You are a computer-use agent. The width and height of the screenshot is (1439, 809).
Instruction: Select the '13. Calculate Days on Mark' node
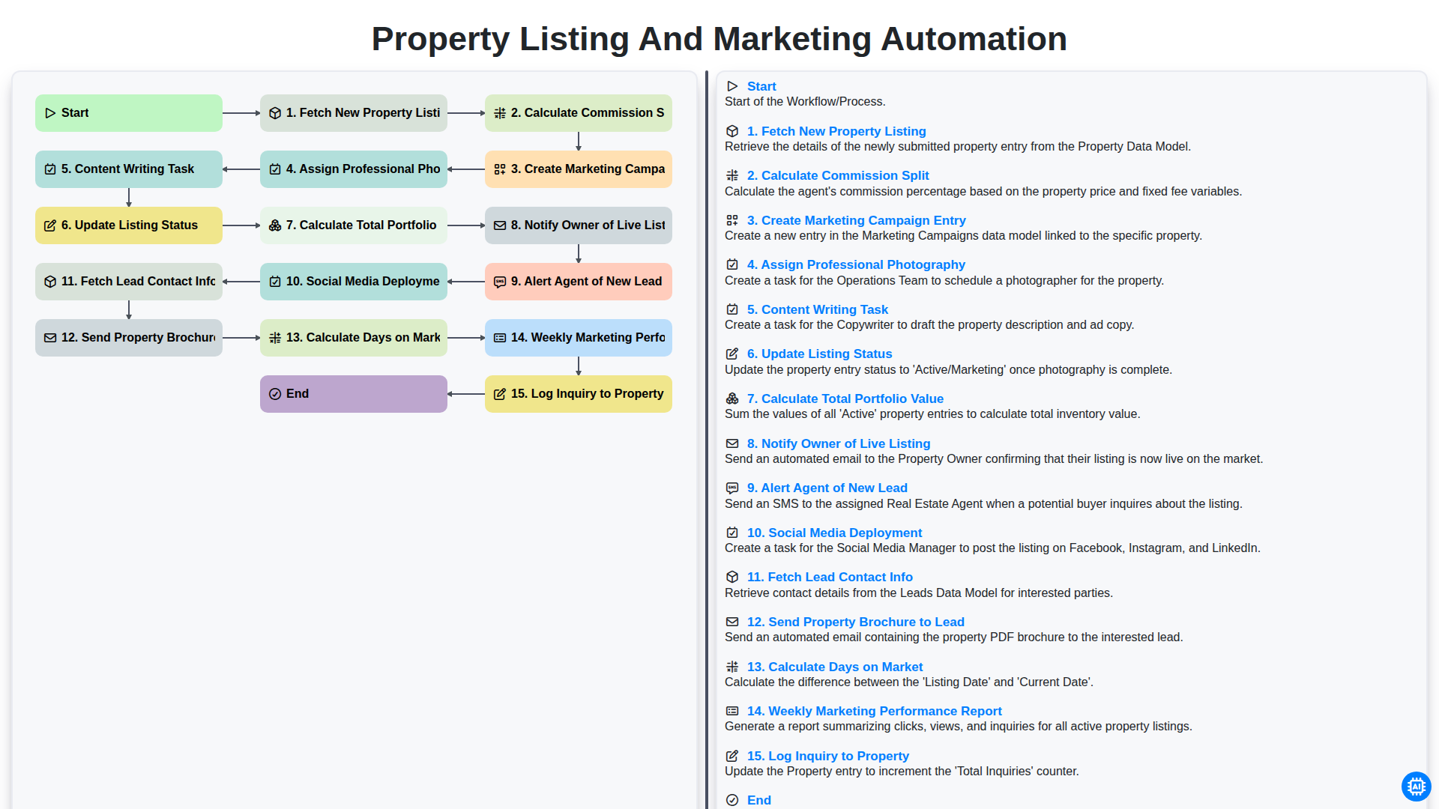pyautogui.click(x=354, y=338)
